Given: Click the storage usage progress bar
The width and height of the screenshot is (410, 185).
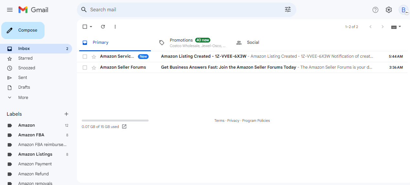Looking at the screenshot, I should [115, 121].
